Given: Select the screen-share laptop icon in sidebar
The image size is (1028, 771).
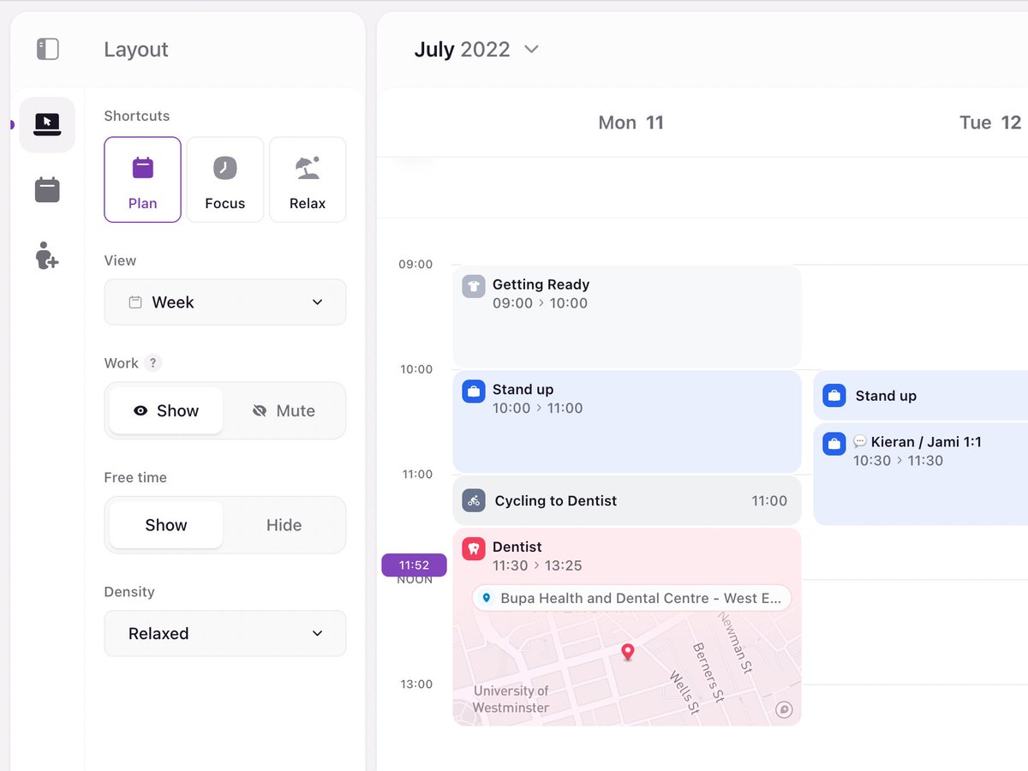Looking at the screenshot, I should [47, 124].
